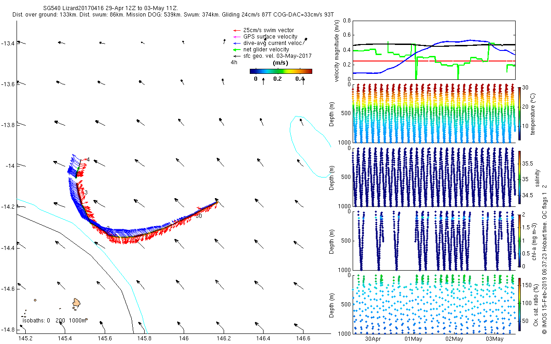The width and height of the screenshot is (551, 344).
Task: Click the isobaths 0 200 1000m label
Action: [x=54, y=321]
